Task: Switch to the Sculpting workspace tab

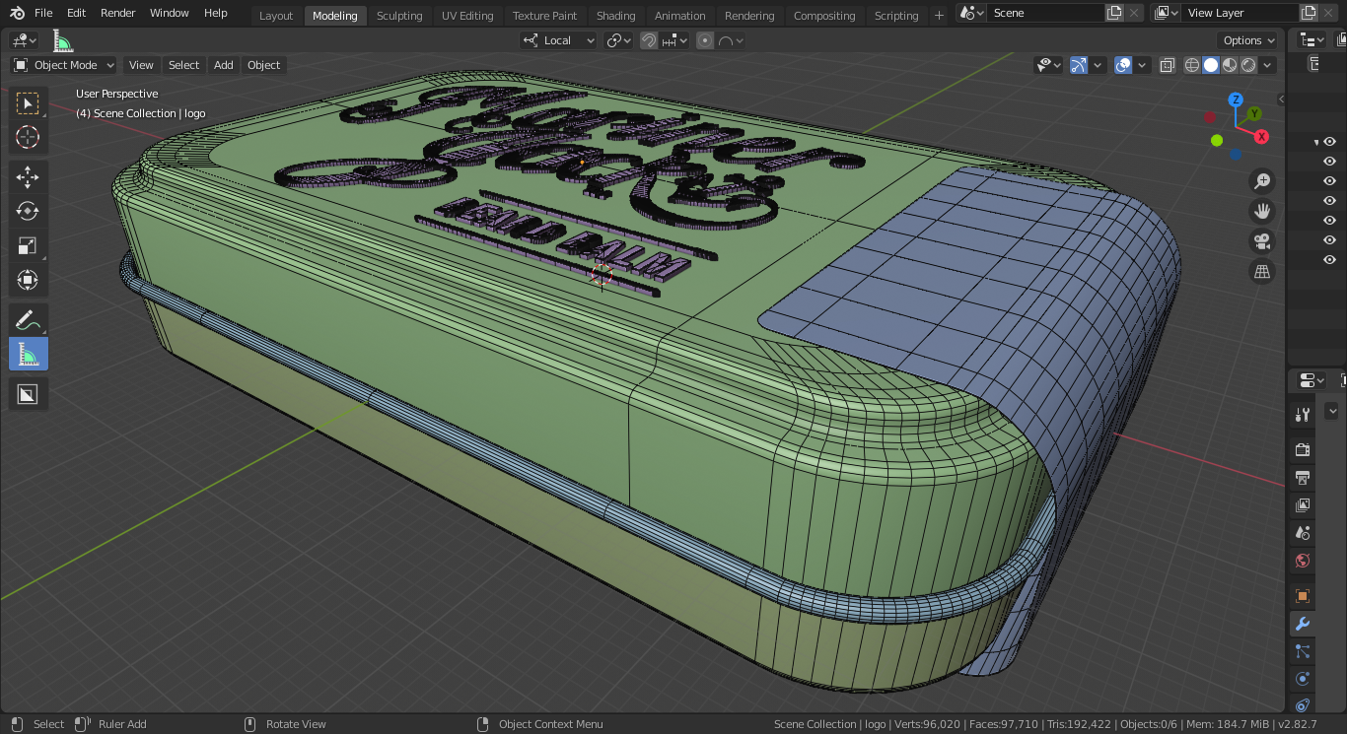Action: pos(399,16)
